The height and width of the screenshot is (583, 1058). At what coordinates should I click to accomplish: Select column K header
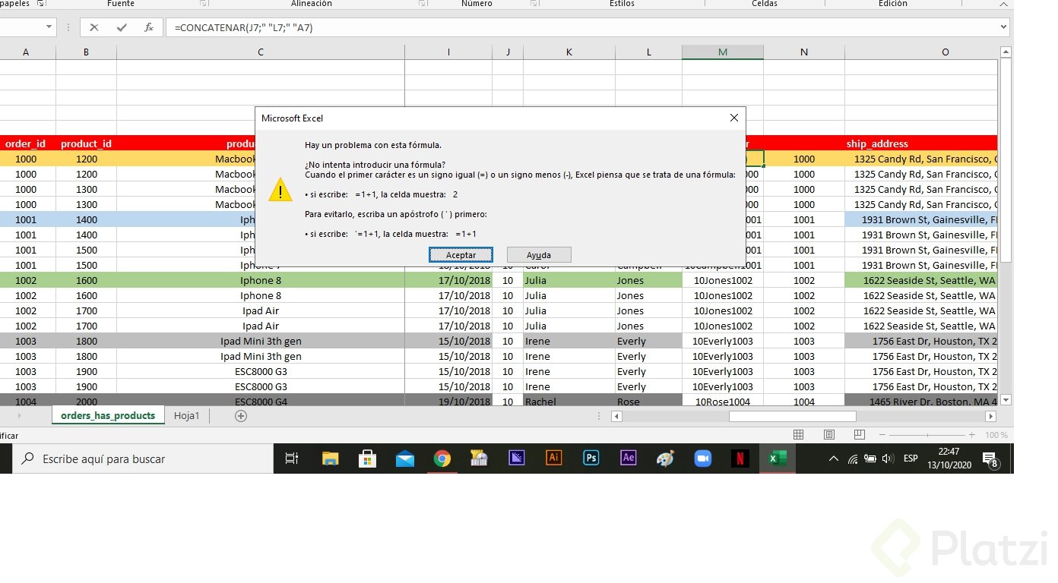point(569,52)
